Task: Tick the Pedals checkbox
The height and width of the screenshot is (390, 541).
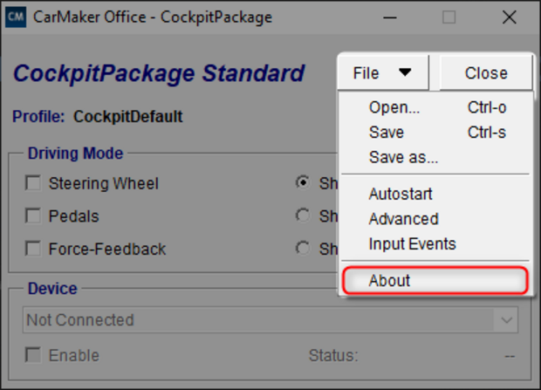Action: [33, 216]
